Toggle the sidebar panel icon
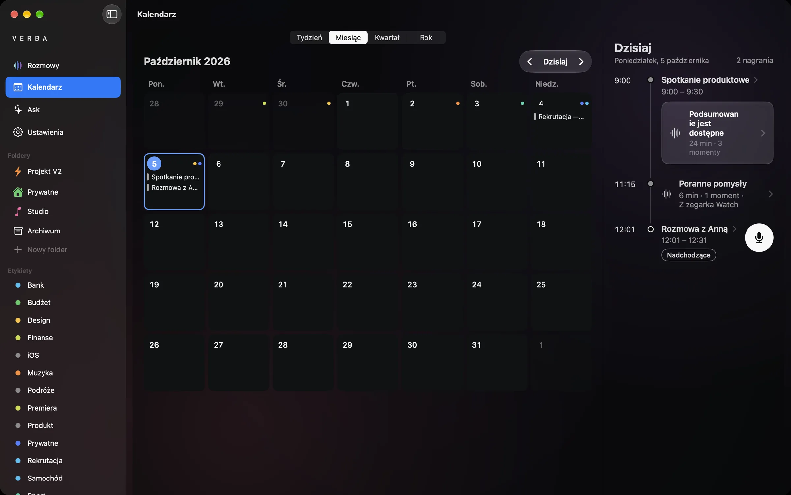 coord(112,14)
